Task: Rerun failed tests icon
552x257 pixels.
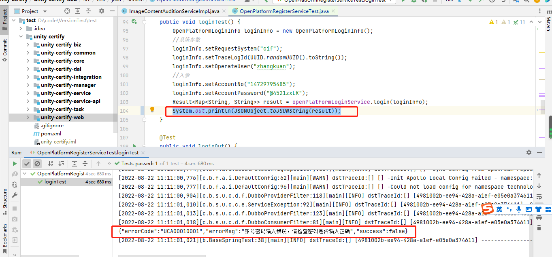Action: coord(15,174)
